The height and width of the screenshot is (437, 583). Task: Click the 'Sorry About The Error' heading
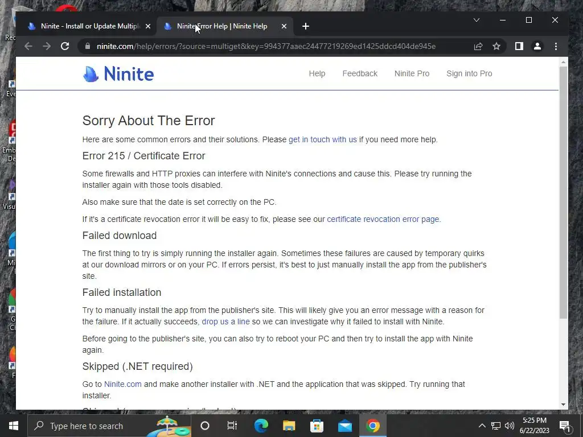click(x=149, y=121)
